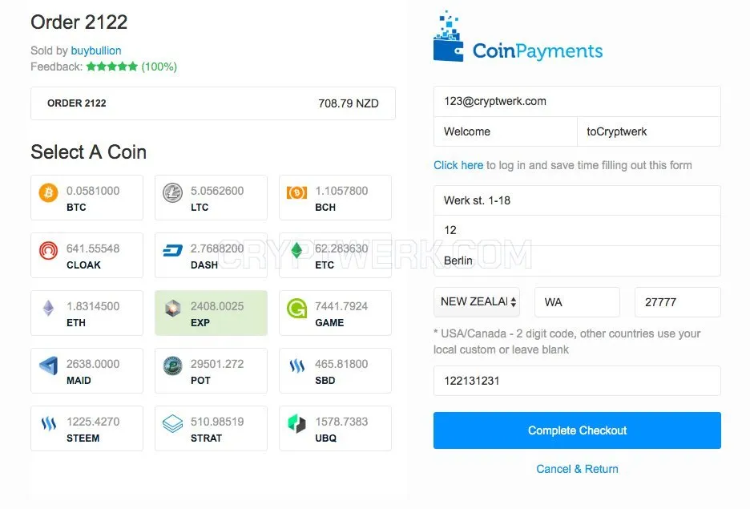This screenshot has height=509, width=750.
Task: Click the ETC amount 62.283630
Action: [x=341, y=248]
